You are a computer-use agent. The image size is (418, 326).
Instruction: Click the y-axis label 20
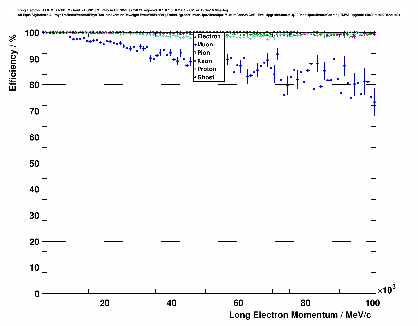[34, 242]
